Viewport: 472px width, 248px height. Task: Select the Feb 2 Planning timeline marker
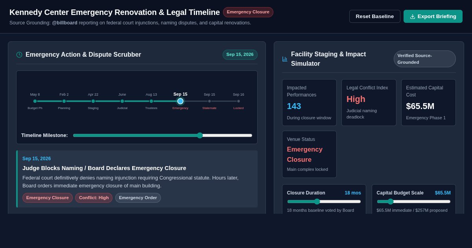tap(64, 101)
